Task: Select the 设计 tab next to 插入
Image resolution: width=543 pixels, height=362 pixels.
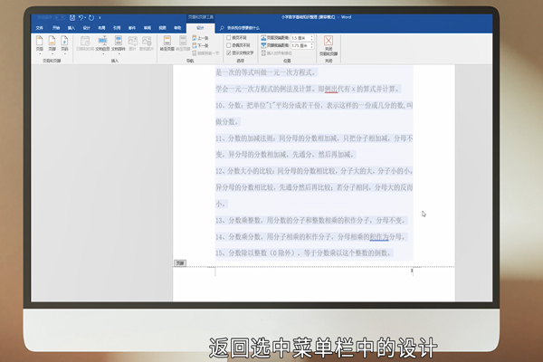Action: click(x=87, y=28)
